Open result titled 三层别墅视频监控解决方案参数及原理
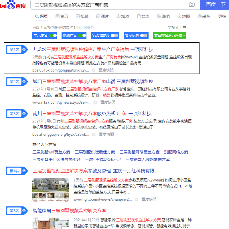Image resolution: width=229 pixels, height=229 pixels. click(x=95, y=171)
